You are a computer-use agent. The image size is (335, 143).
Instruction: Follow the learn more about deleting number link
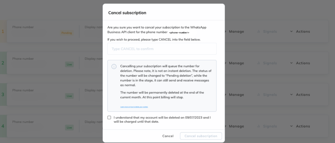pyautogui.click(x=134, y=107)
